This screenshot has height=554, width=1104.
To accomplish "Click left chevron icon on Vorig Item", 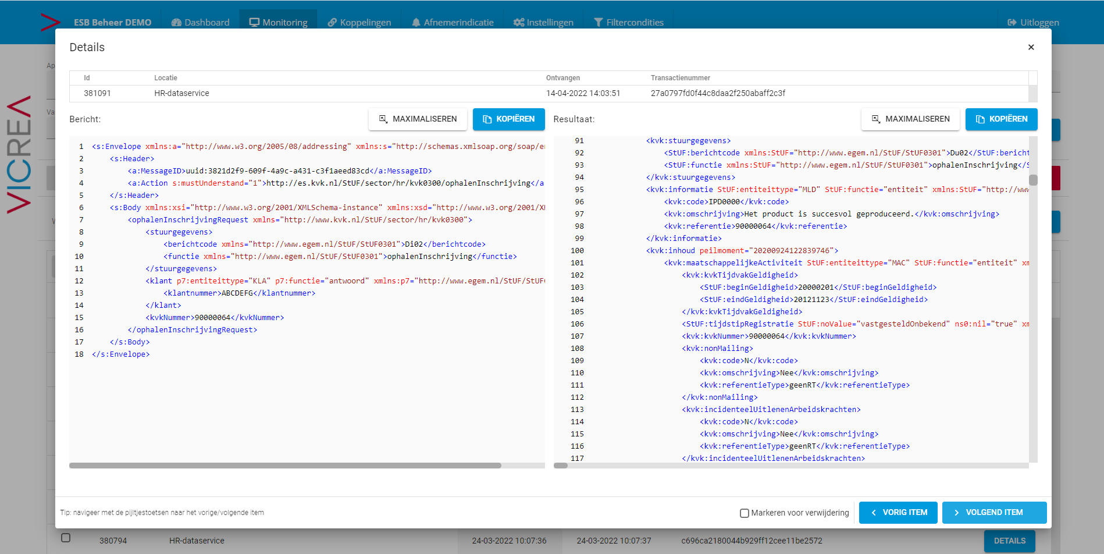I will pos(874,513).
